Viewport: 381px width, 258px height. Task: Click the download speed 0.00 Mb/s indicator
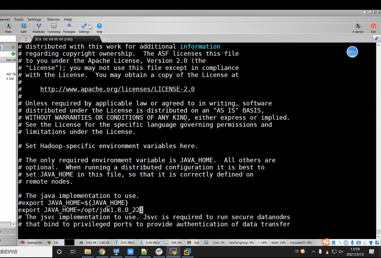(149, 242)
